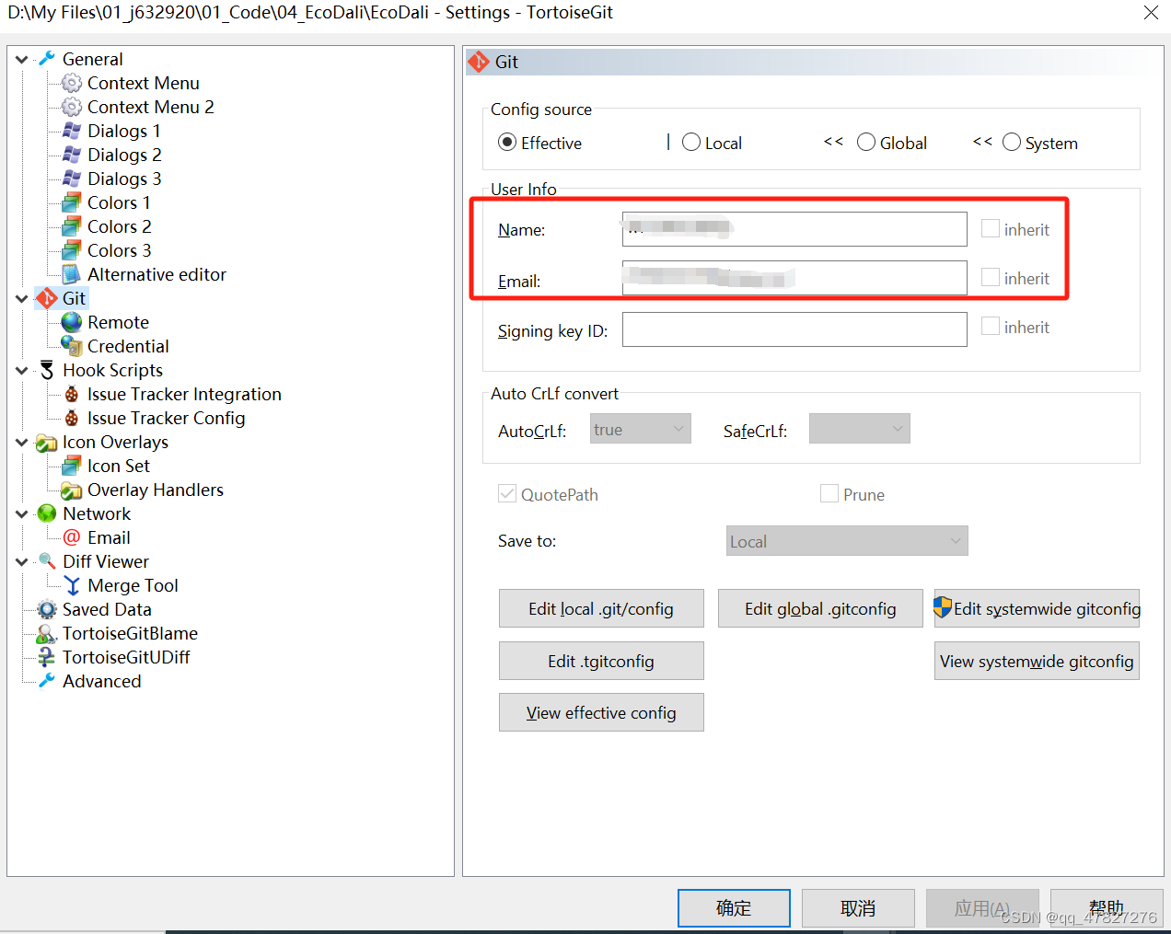Open the Overlay Handlers settings page

click(156, 490)
